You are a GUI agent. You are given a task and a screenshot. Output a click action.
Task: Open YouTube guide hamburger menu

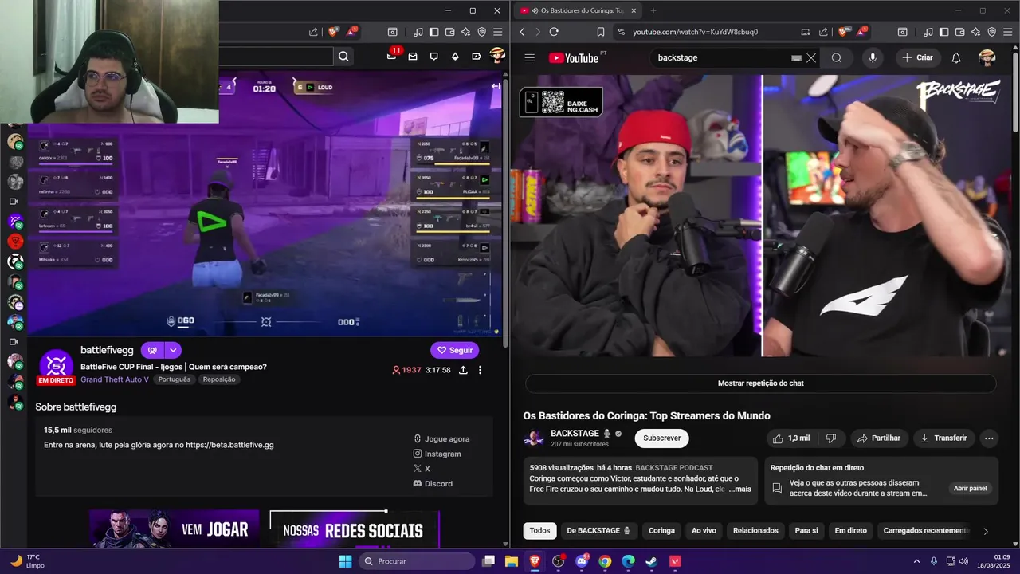pos(529,57)
